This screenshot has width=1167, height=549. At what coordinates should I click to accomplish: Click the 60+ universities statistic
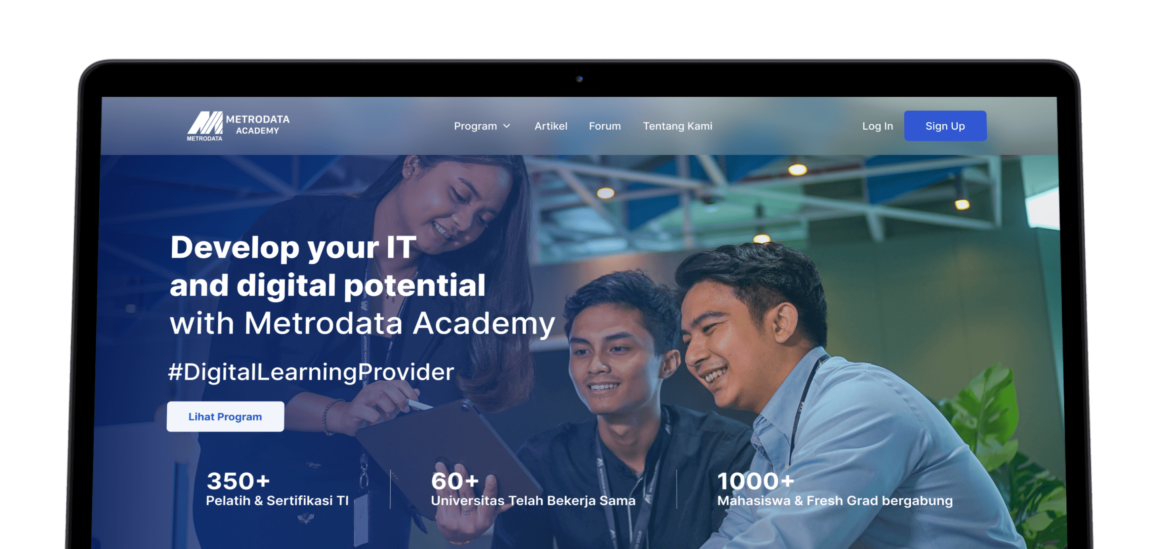[454, 481]
